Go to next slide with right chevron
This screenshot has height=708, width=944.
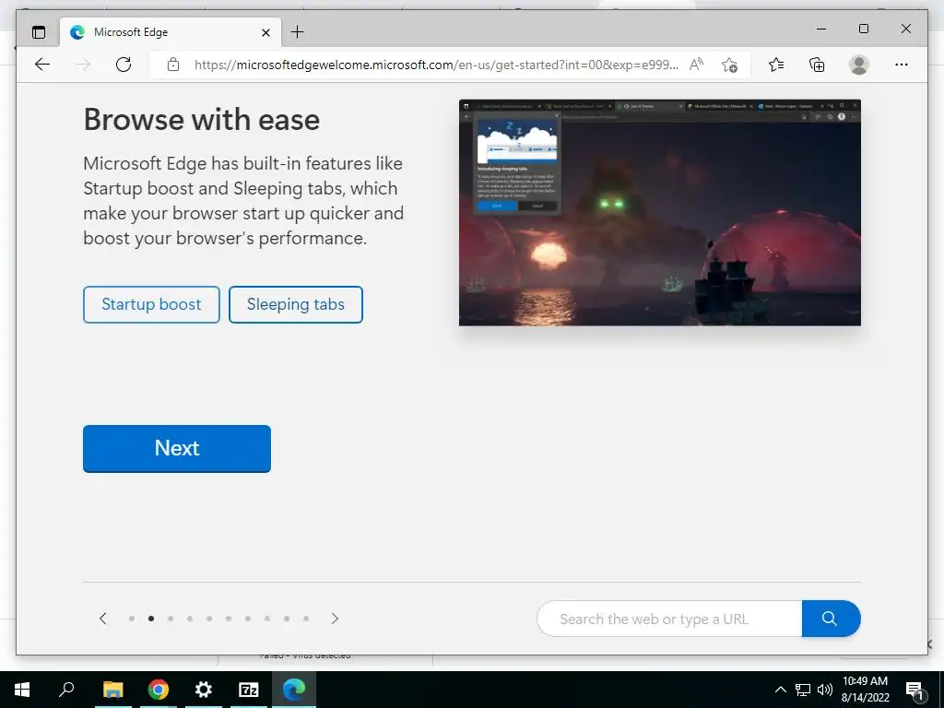click(335, 619)
